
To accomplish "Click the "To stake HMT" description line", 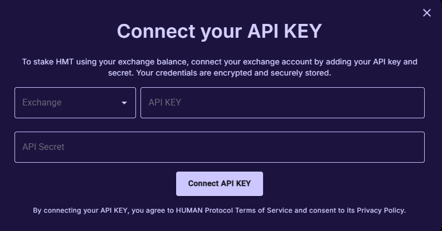I will [219, 62].
